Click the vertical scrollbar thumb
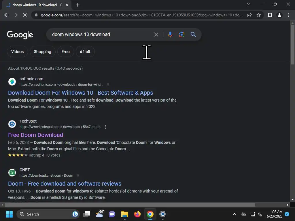The image size is (295, 221). (292, 45)
